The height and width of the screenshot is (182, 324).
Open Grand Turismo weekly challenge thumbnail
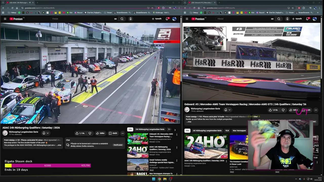tap(138, 165)
